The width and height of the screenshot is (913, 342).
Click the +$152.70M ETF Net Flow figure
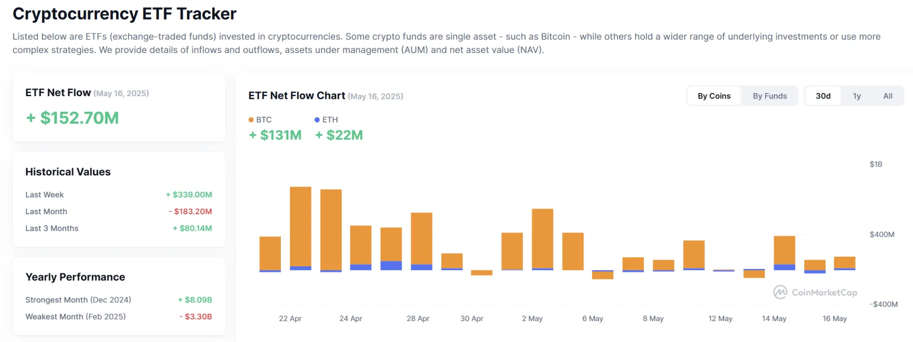click(x=72, y=118)
